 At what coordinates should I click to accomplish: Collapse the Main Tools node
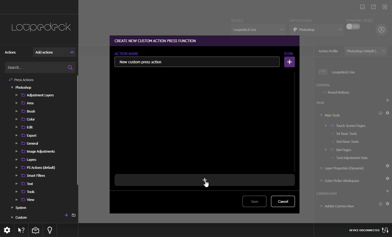tap(321, 115)
